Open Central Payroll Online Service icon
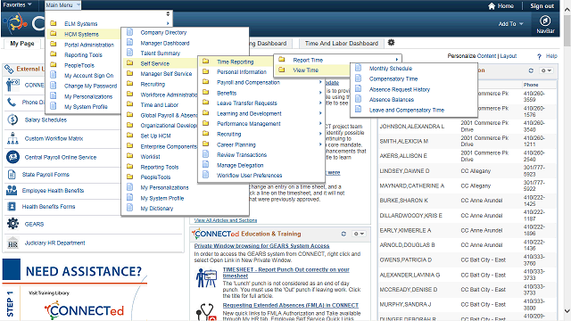Screen dimensions: 571x321 pos(12,157)
